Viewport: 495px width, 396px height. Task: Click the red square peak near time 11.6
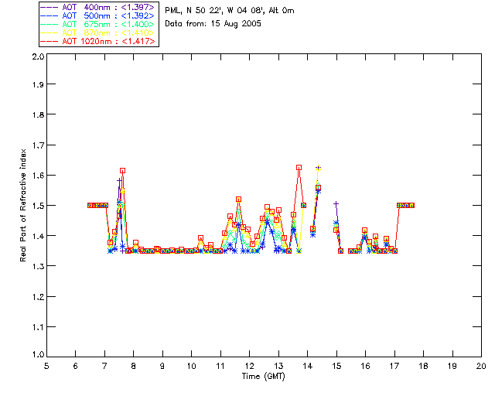pyautogui.click(x=238, y=200)
